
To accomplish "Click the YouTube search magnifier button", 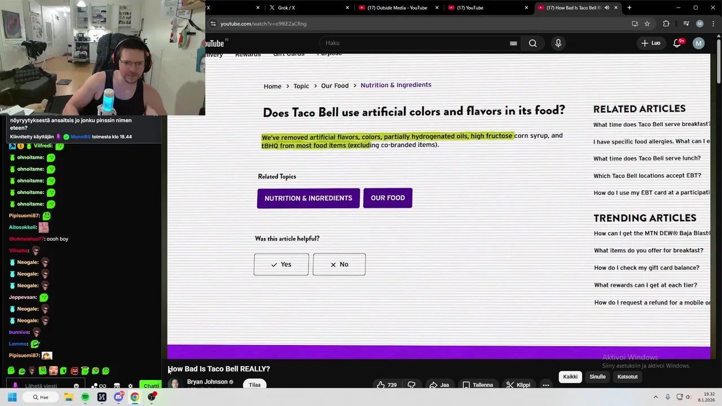I will coord(532,43).
